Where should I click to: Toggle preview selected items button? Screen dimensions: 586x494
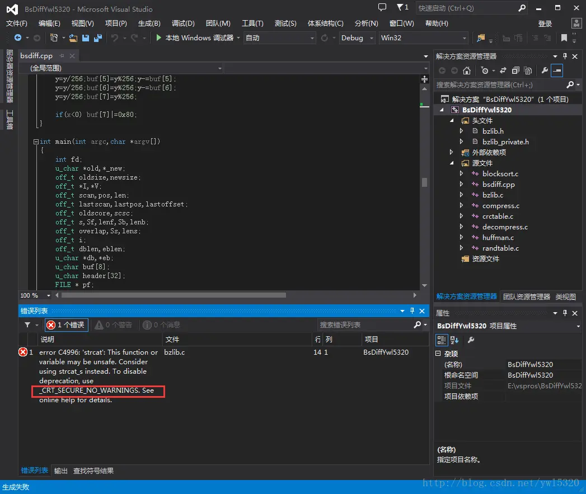557,70
